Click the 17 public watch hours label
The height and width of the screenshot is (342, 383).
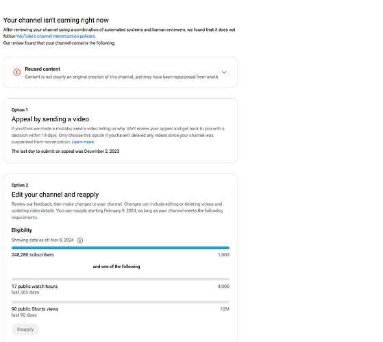click(34, 286)
